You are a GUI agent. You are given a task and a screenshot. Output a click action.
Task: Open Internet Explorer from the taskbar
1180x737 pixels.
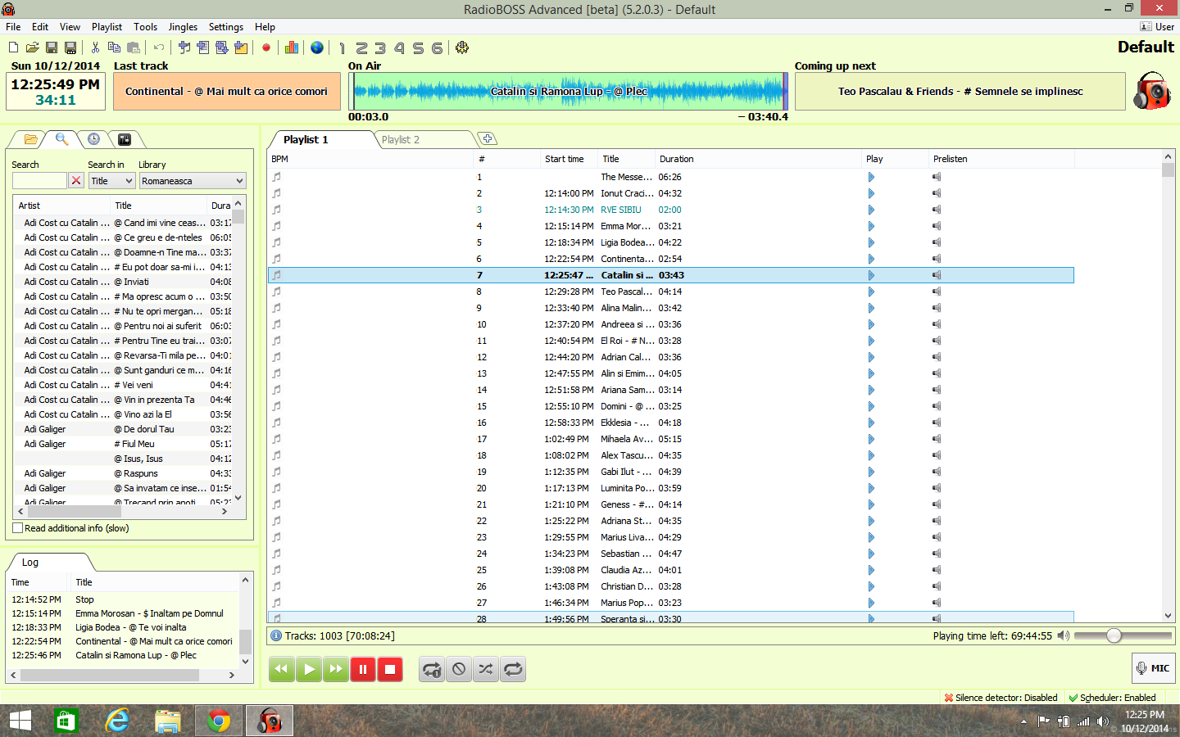(x=117, y=721)
